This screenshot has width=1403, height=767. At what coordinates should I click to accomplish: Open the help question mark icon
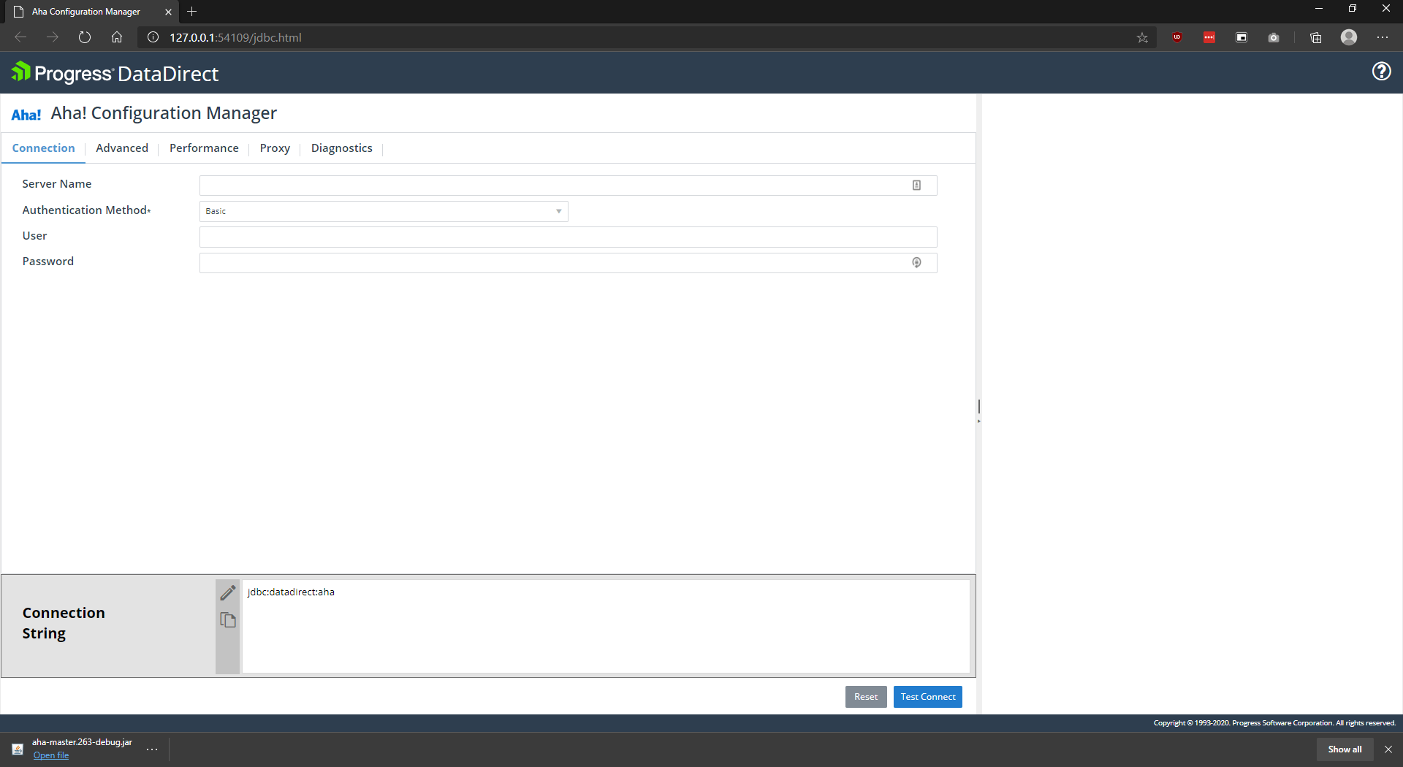tap(1381, 72)
